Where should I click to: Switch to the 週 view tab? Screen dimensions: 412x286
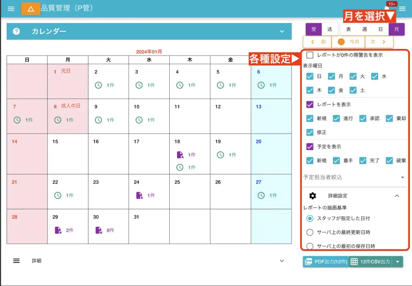pyautogui.click(x=365, y=29)
